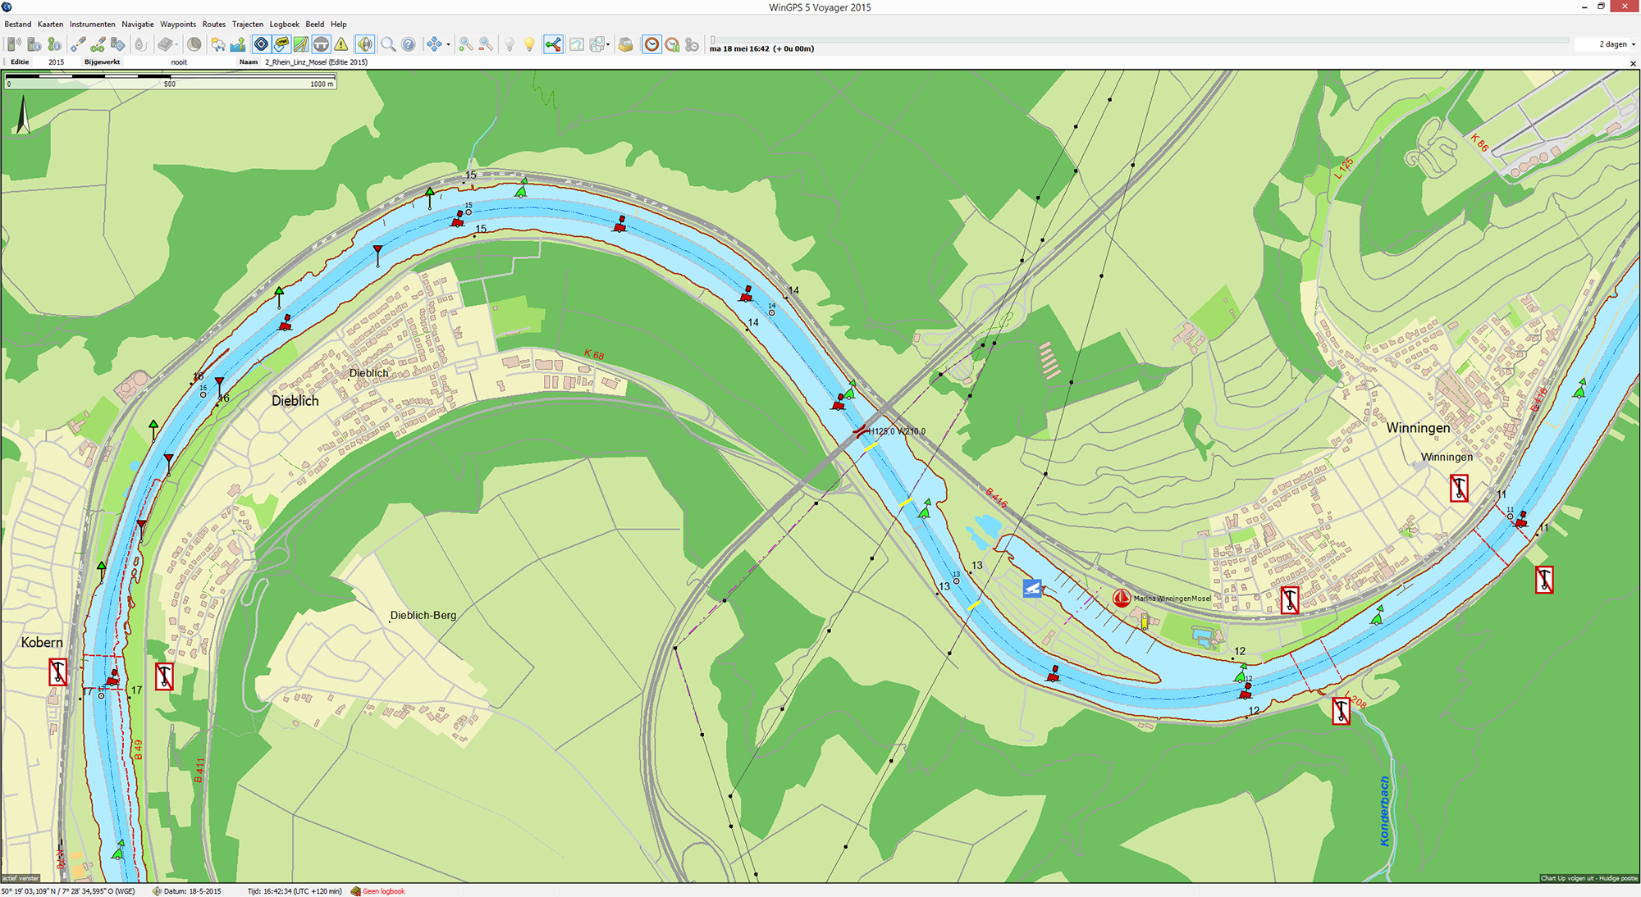Click the greyed water drop track icon
This screenshot has width=1641, height=897.
(140, 44)
